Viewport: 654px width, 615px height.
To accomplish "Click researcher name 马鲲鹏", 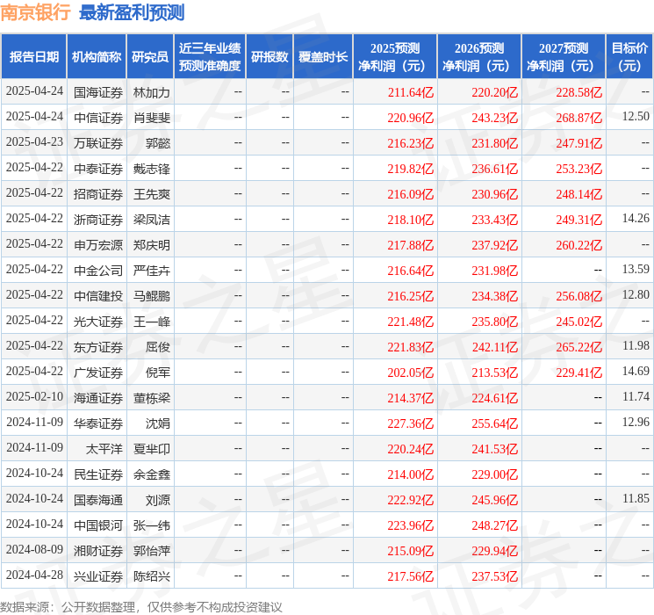I will [151, 296].
